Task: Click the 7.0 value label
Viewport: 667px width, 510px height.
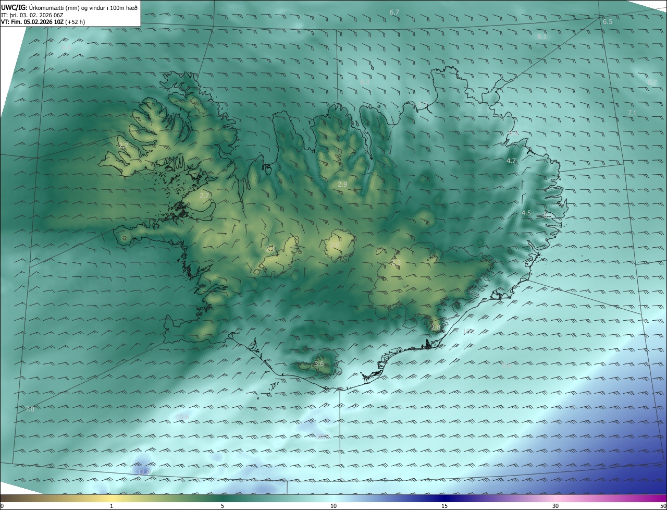Action: tap(30, 409)
